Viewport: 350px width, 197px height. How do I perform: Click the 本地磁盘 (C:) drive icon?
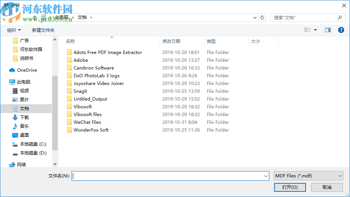click(15, 144)
